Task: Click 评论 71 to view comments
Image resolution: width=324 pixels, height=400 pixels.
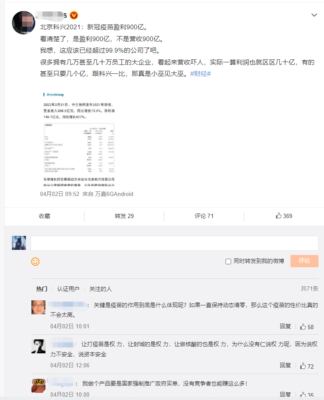Action: 204,216
